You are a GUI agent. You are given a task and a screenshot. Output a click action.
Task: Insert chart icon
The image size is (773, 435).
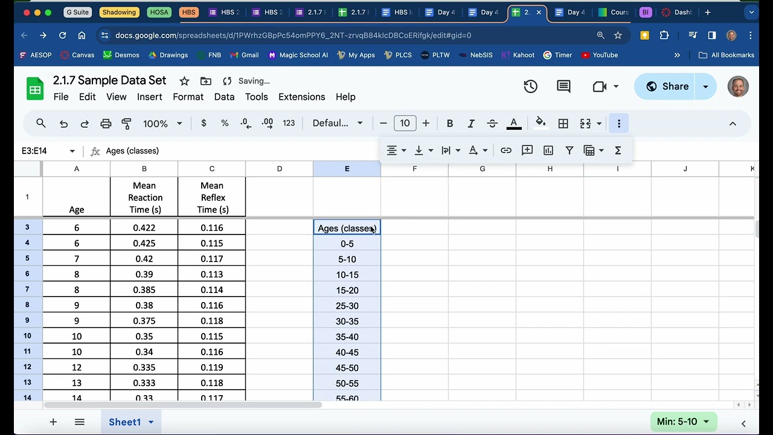(548, 150)
